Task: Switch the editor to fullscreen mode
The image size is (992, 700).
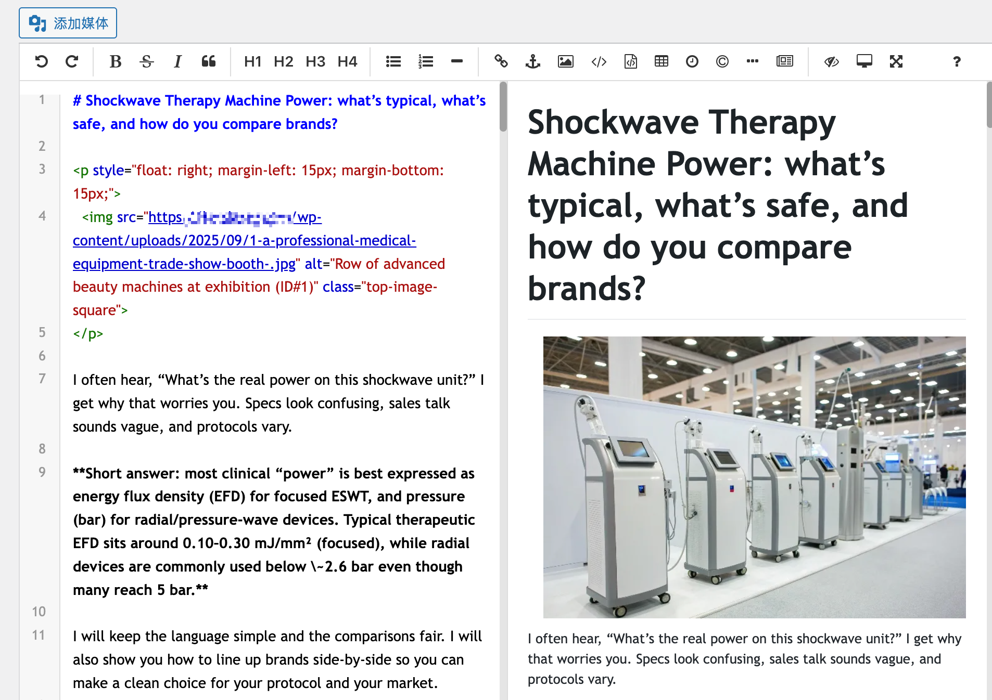Action: 896,61
